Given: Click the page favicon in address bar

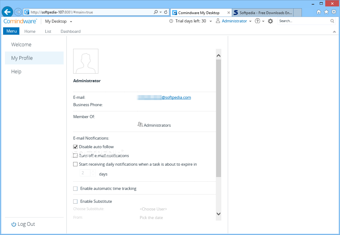Looking at the screenshot, I should (x=26, y=12).
